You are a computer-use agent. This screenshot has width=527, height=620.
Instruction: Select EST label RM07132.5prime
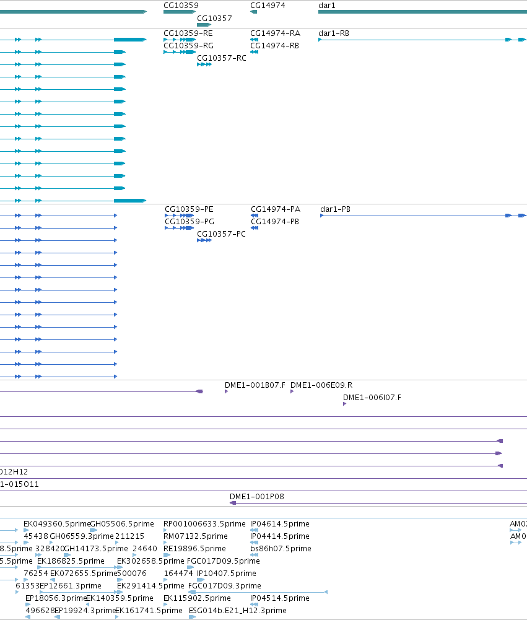195,536
